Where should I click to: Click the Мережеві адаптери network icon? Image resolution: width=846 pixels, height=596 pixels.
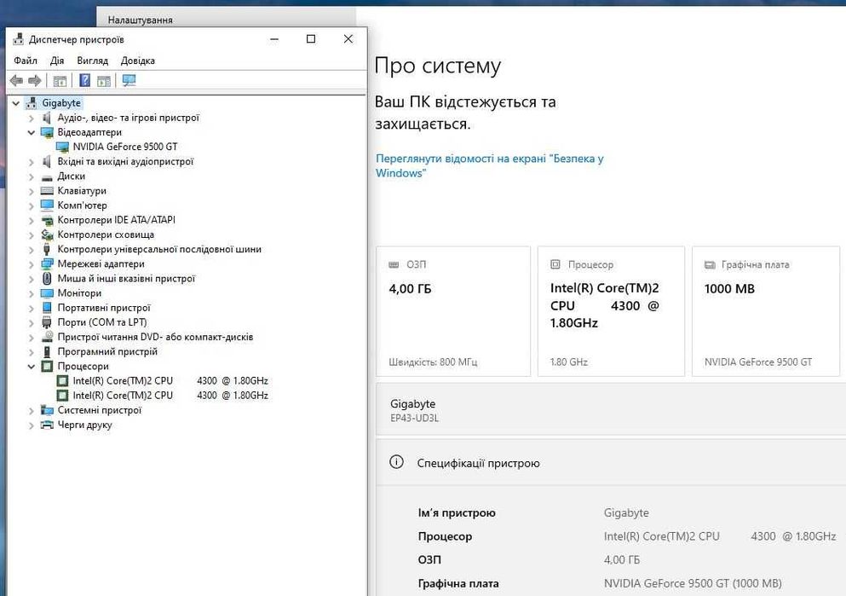pyautogui.click(x=47, y=264)
